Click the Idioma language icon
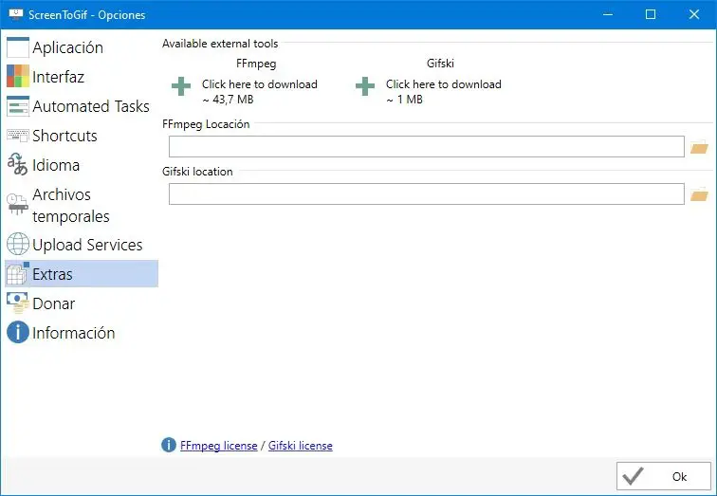The width and height of the screenshot is (717, 496). tap(18, 165)
